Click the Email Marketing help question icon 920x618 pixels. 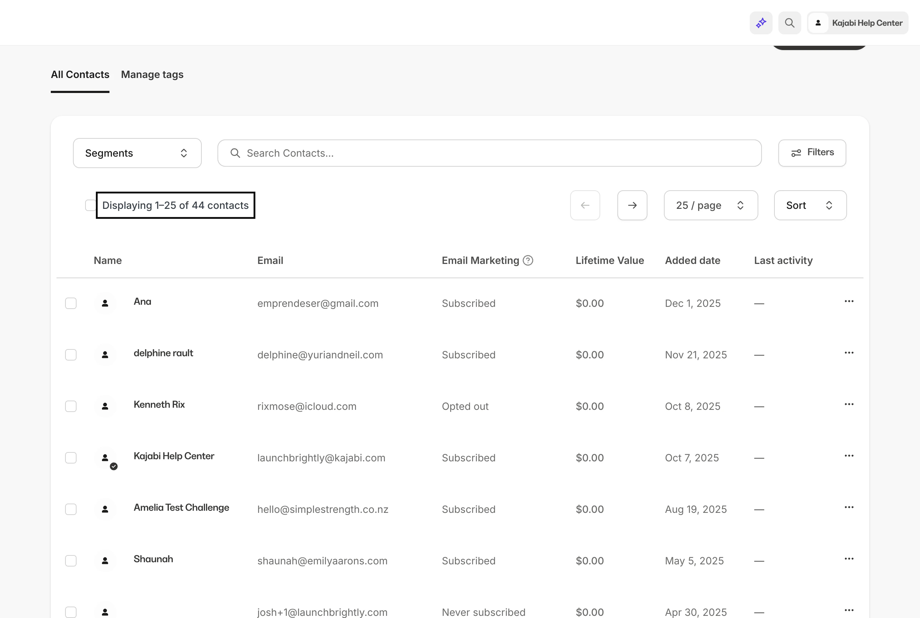click(528, 260)
